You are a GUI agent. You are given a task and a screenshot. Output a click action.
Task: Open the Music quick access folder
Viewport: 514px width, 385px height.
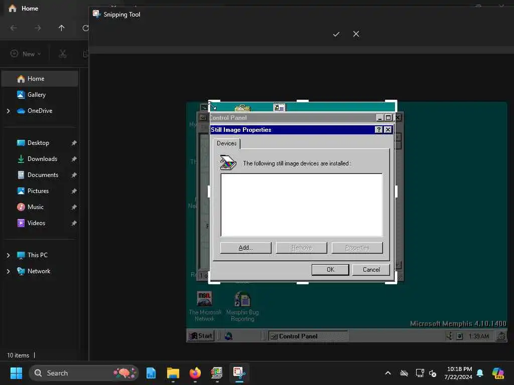click(36, 207)
